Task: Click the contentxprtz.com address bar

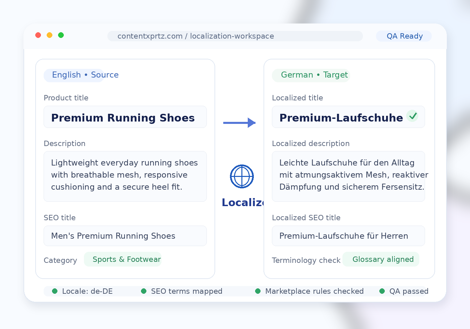Action: tap(235, 36)
